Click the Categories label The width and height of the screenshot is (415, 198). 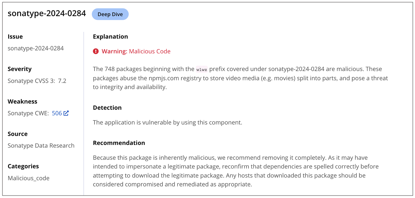[x=23, y=166]
